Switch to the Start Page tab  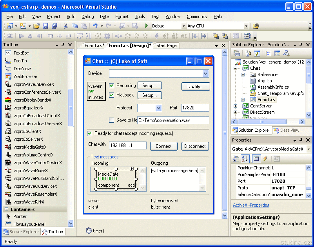166,45
